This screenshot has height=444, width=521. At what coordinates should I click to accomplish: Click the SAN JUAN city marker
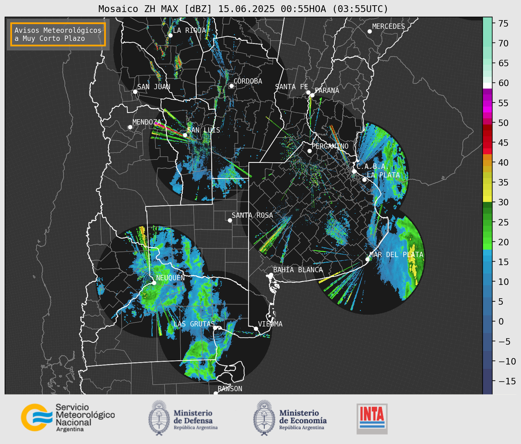(135, 92)
